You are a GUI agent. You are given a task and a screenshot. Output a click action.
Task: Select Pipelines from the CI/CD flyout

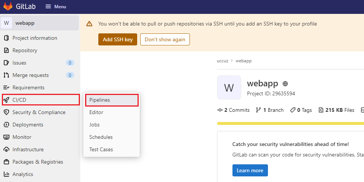(99, 100)
